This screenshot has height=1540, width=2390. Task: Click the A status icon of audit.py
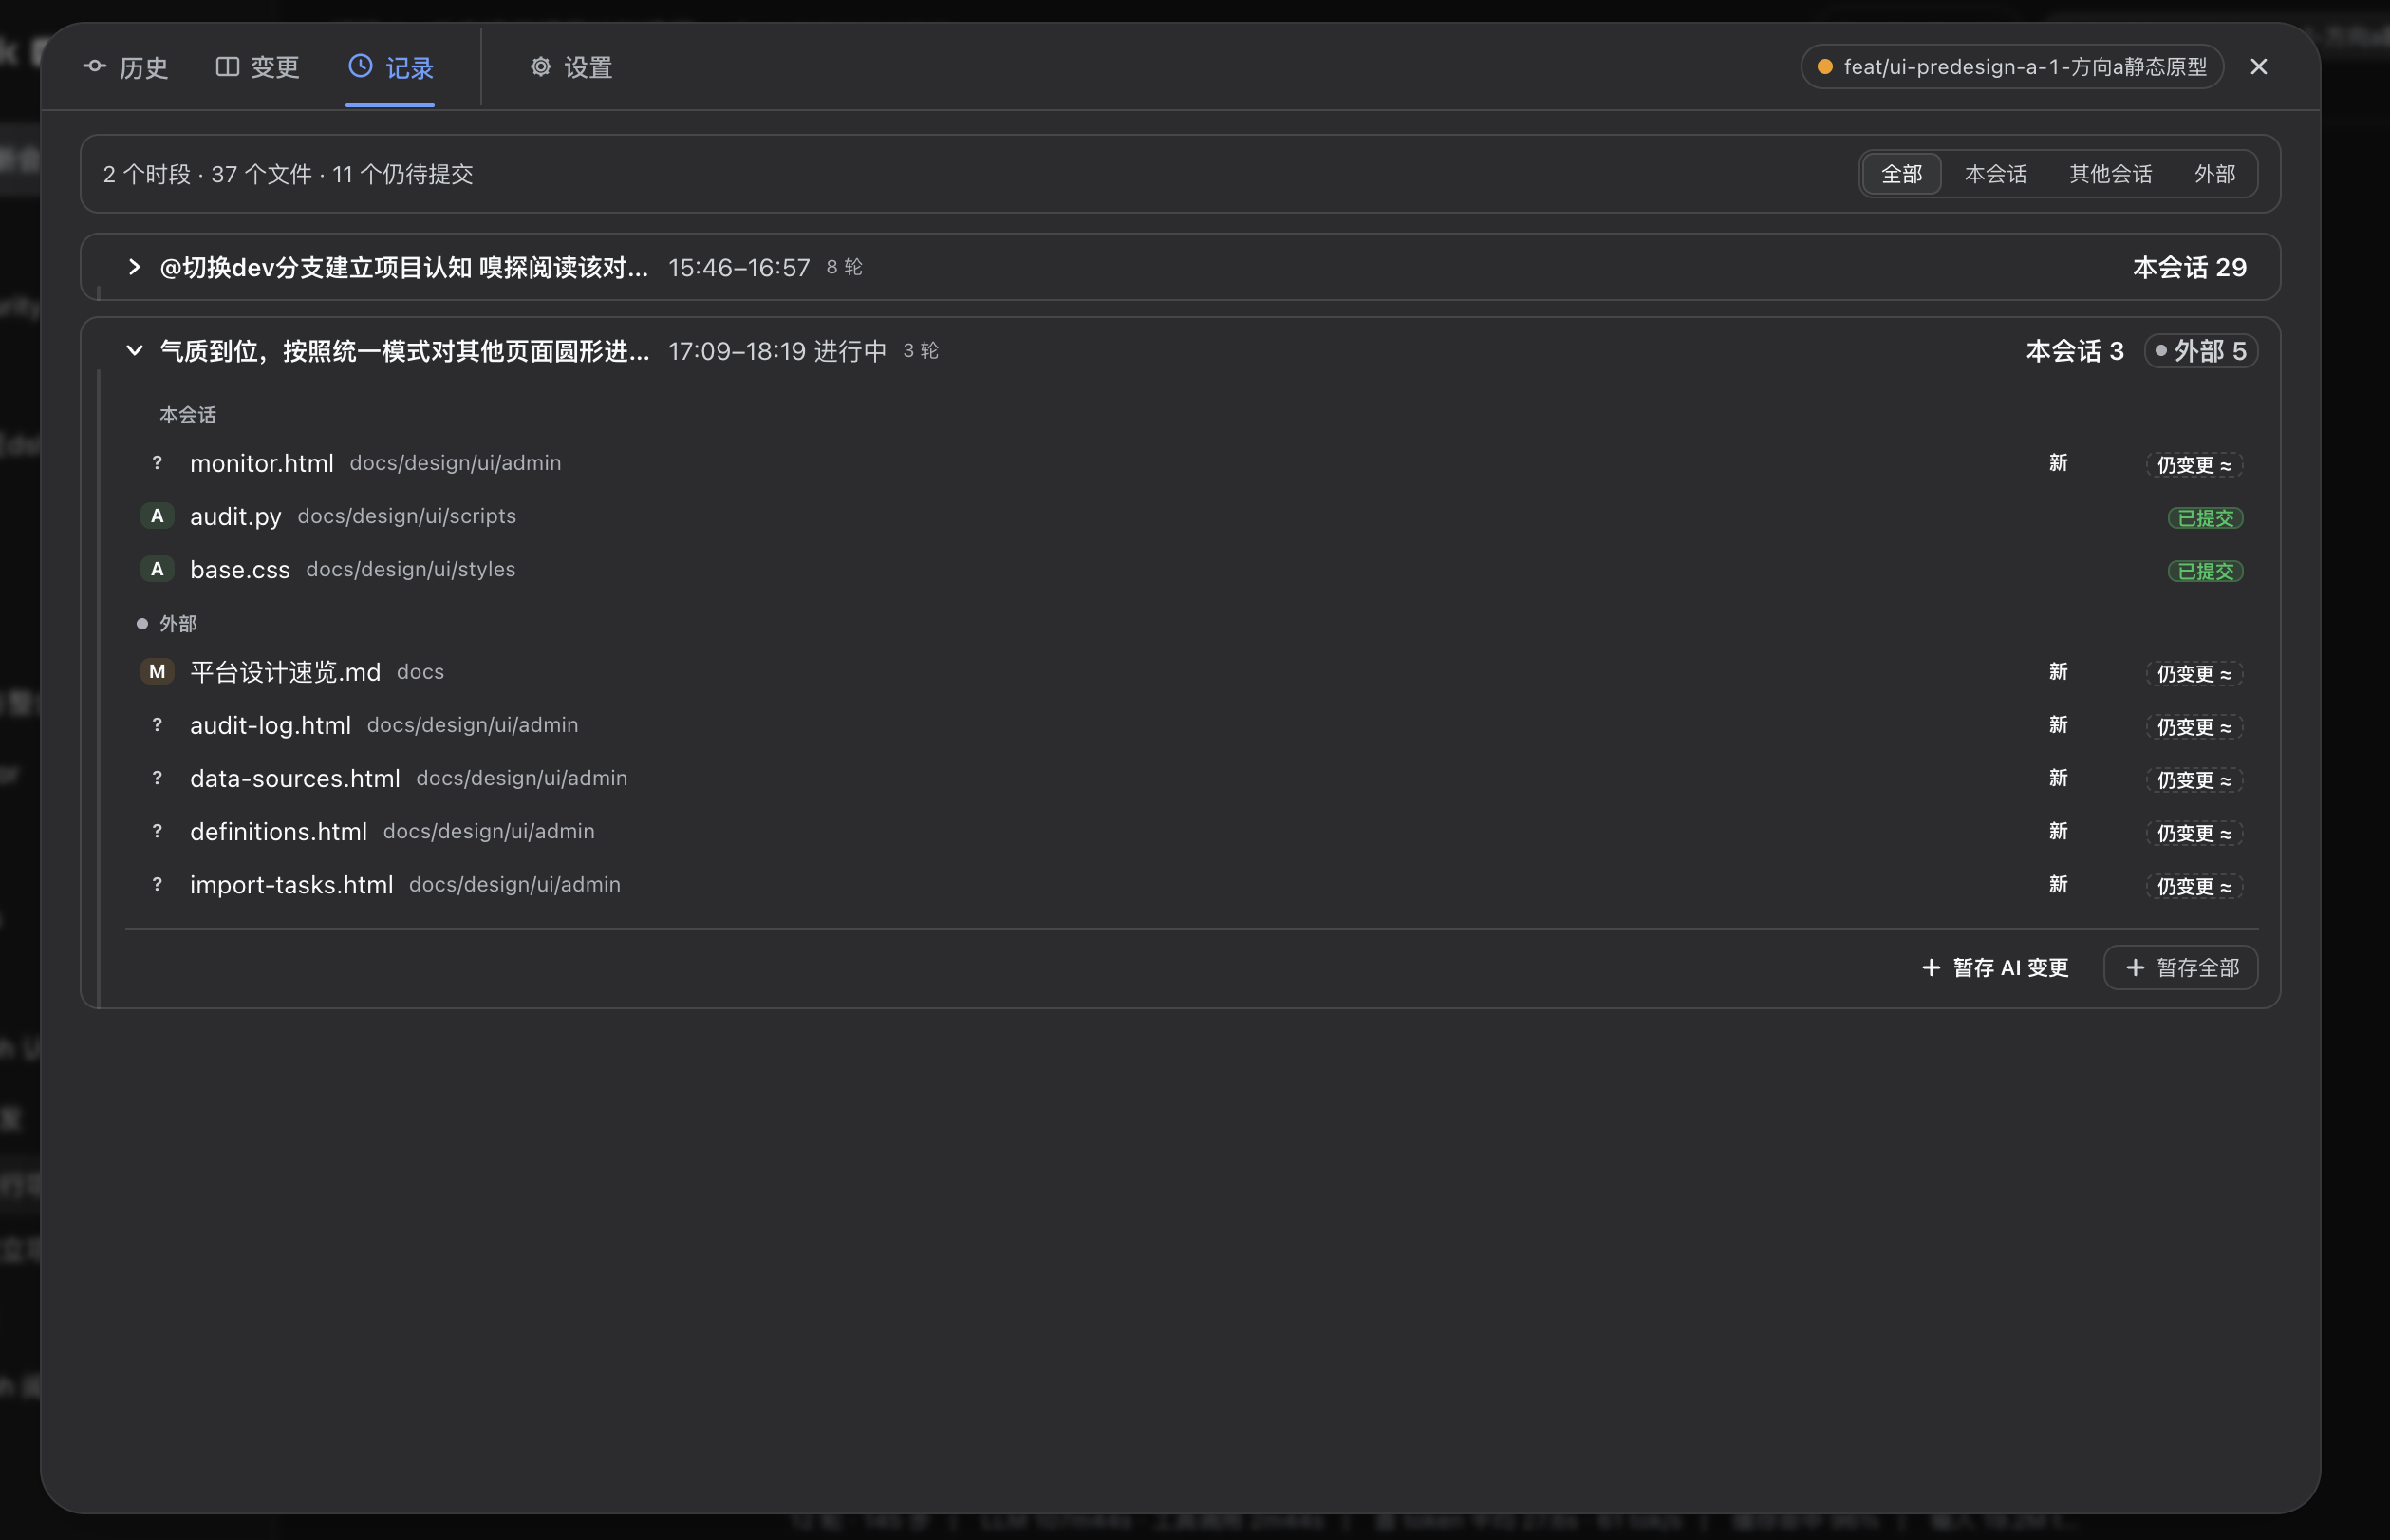pyautogui.click(x=157, y=516)
